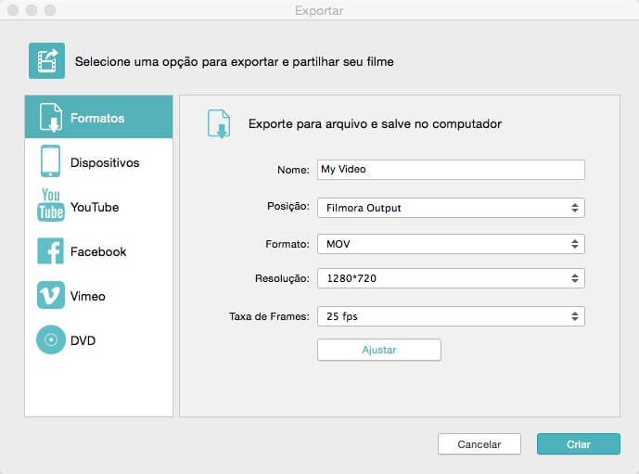The height and width of the screenshot is (474, 639).
Task: Open the Posição dropdown showing Filmora Output
Action: pos(451,208)
